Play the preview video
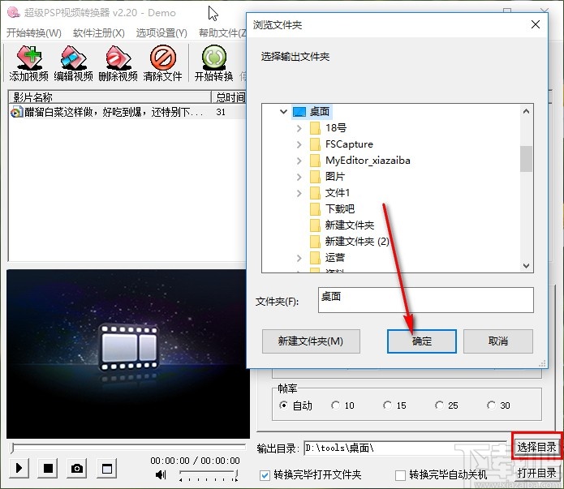Image resolution: width=564 pixels, height=489 pixels. (19, 468)
